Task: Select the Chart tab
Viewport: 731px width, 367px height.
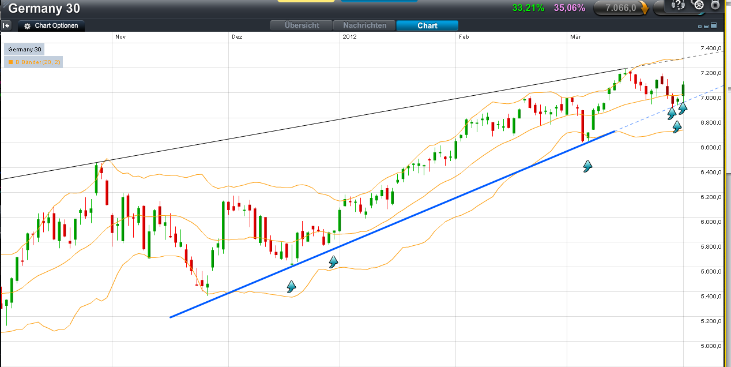Action: click(x=427, y=25)
